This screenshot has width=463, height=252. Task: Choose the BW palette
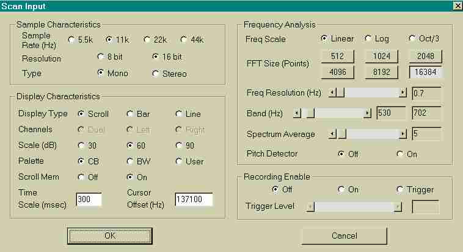click(130, 161)
